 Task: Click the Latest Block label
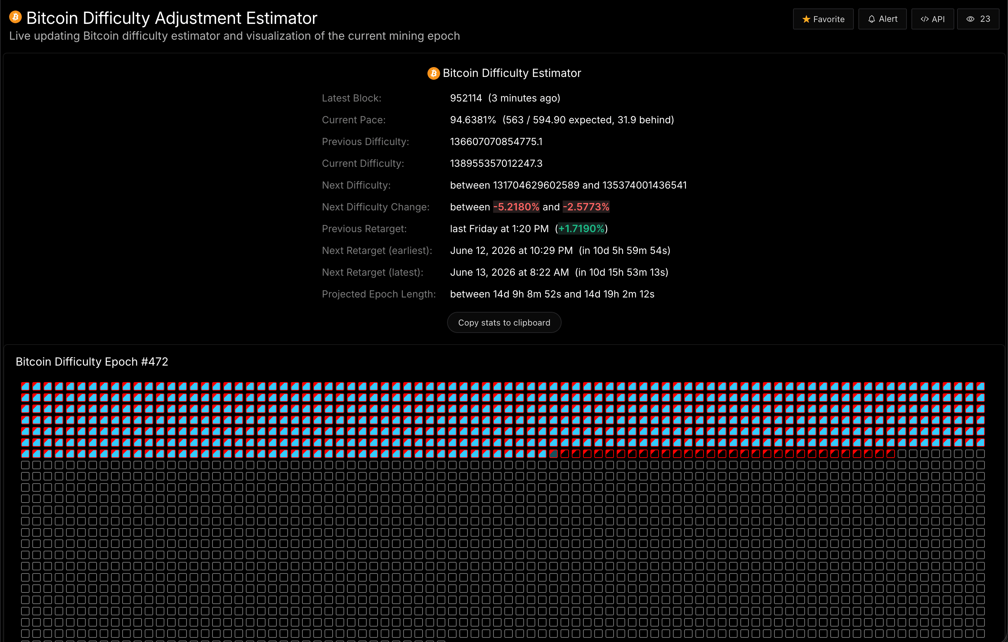352,98
